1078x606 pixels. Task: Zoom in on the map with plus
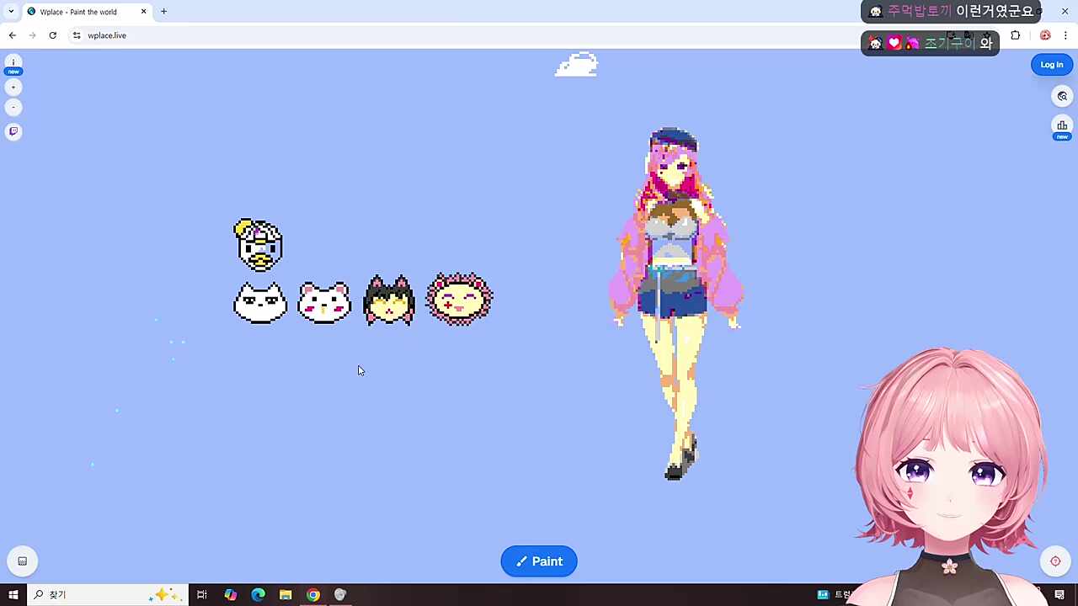click(13, 88)
